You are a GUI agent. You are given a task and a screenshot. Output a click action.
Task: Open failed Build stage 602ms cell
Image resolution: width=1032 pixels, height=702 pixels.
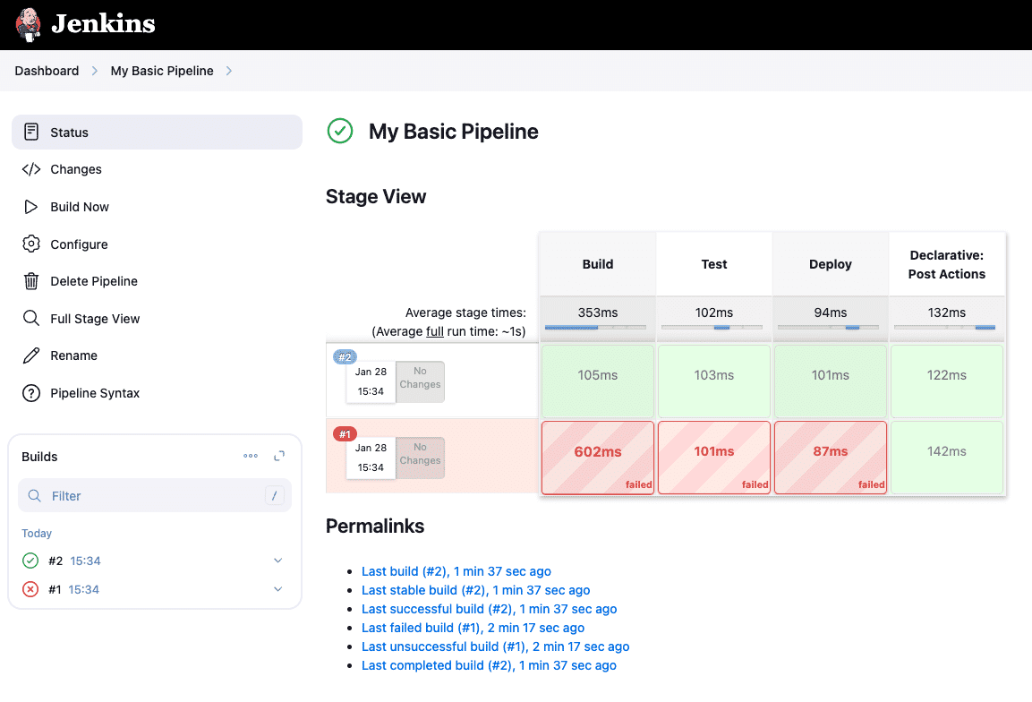click(x=598, y=458)
